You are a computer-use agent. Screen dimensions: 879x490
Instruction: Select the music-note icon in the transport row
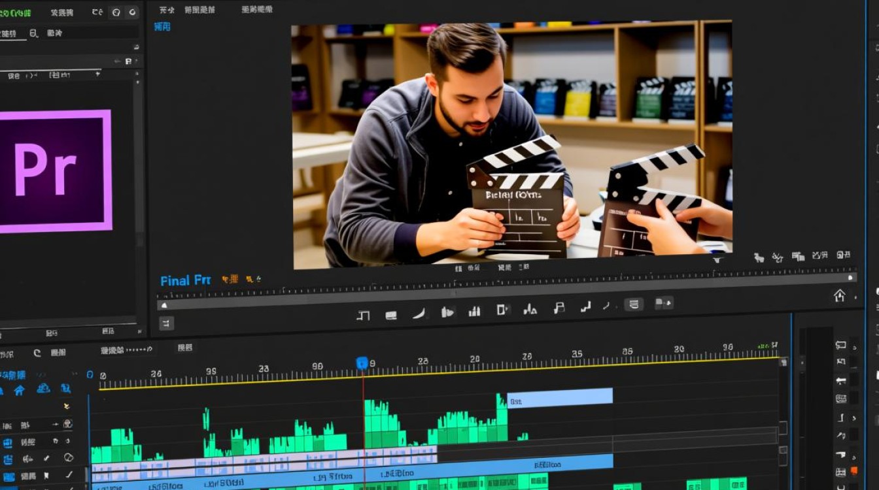(559, 308)
